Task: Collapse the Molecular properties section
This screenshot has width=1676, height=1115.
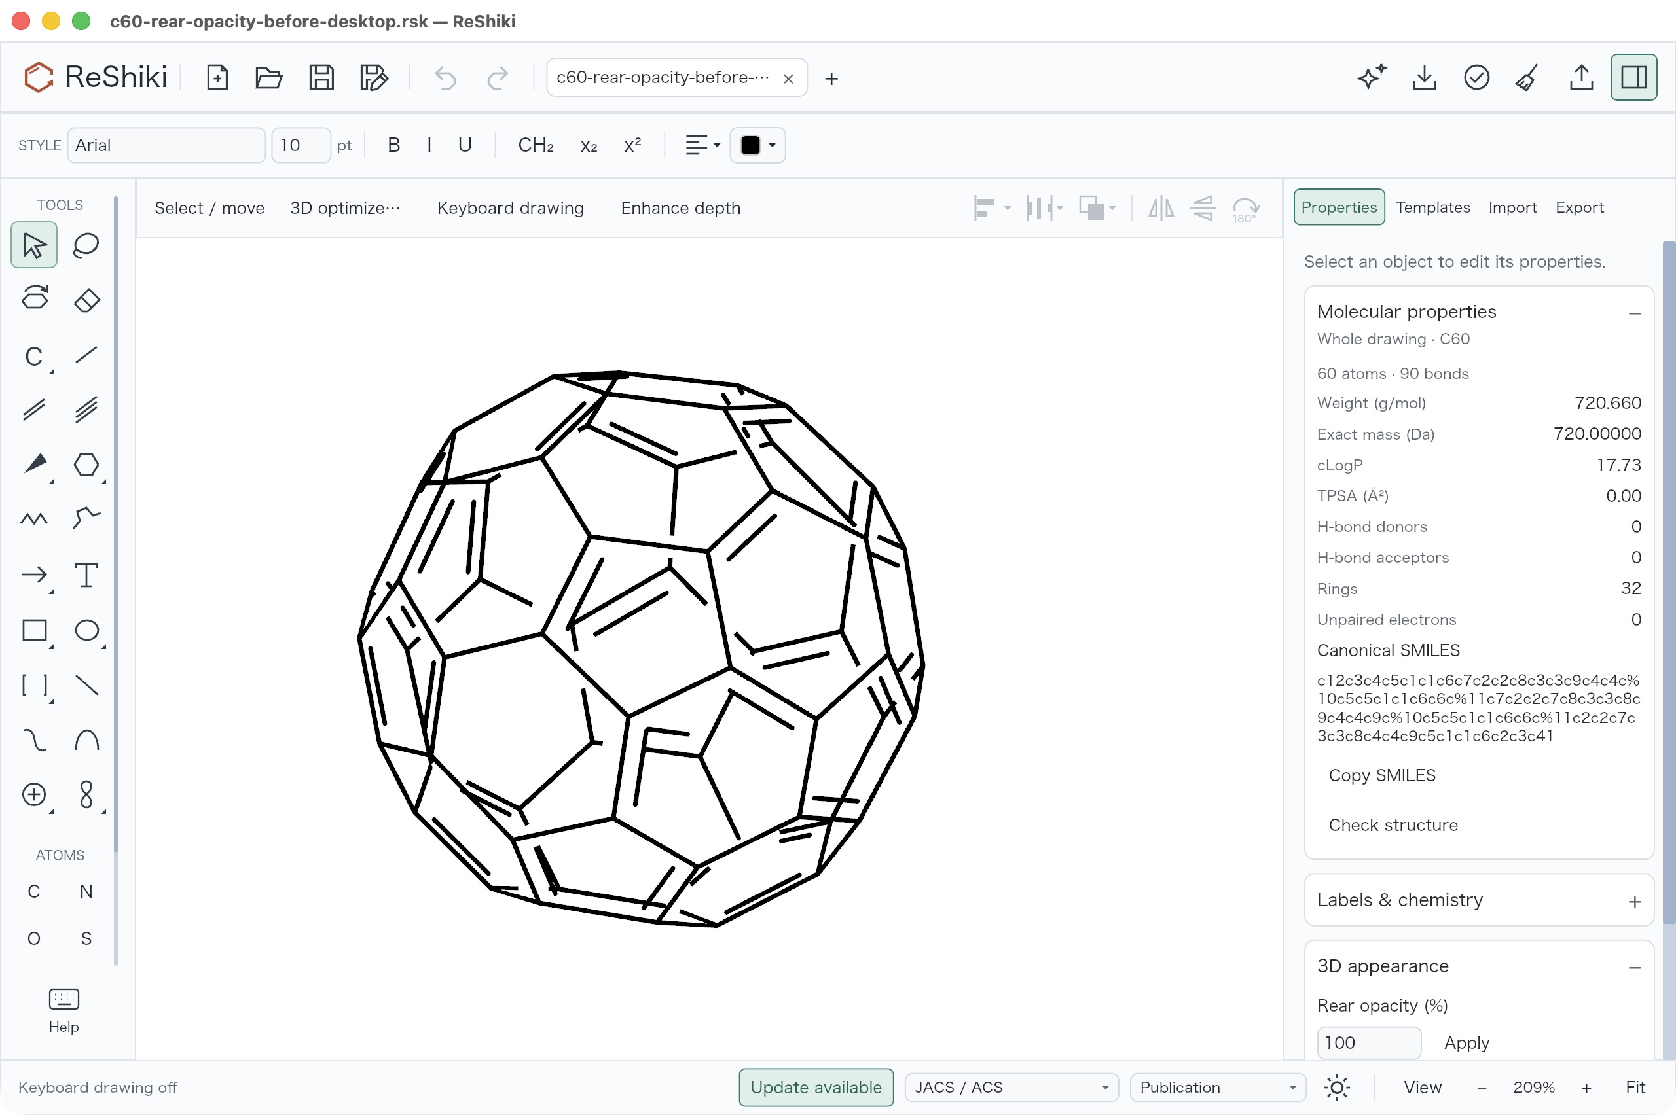Action: [x=1635, y=313]
